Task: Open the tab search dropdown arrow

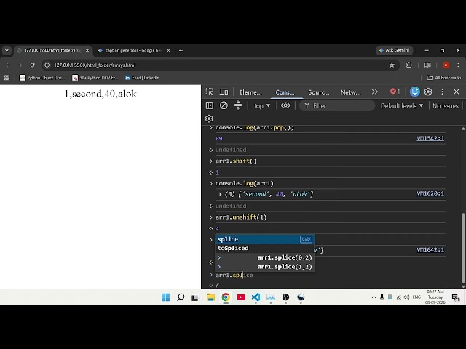Action: [7, 50]
